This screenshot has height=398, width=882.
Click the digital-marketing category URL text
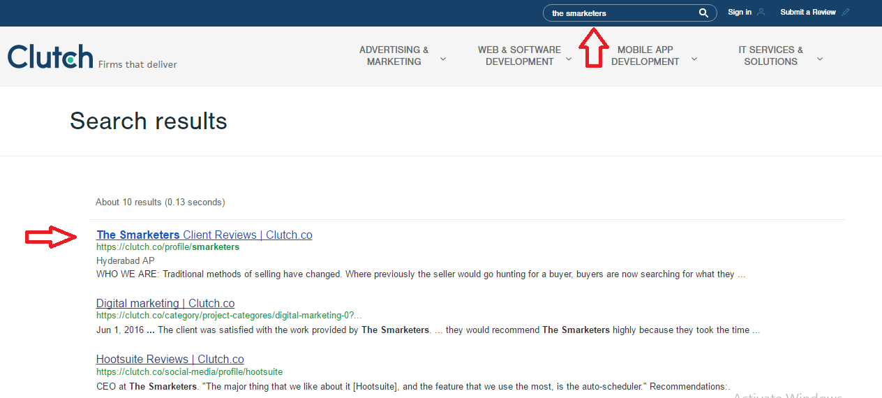[x=229, y=316]
